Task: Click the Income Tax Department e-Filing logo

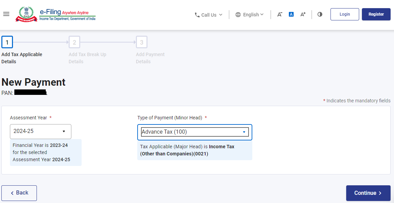Action: click(x=56, y=14)
